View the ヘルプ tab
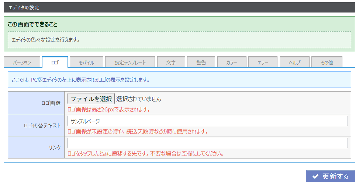 294,63
